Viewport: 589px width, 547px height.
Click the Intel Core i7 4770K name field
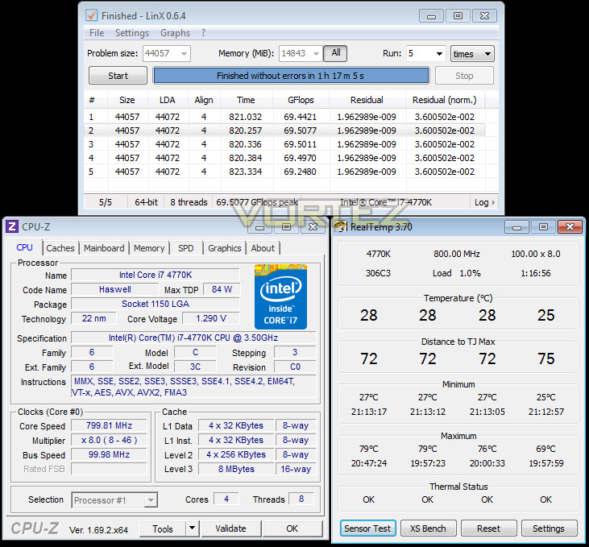pos(156,275)
